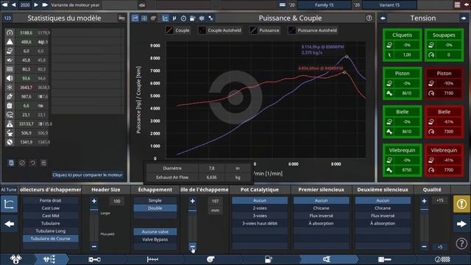The width and height of the screenshot is (471, 265).
Task: Click the weight statistic icon (488,6 row)
Action: 10,42
